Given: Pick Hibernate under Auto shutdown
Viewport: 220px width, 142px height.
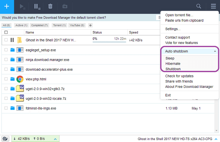Looking at the screenshot, I should [173, 64].
